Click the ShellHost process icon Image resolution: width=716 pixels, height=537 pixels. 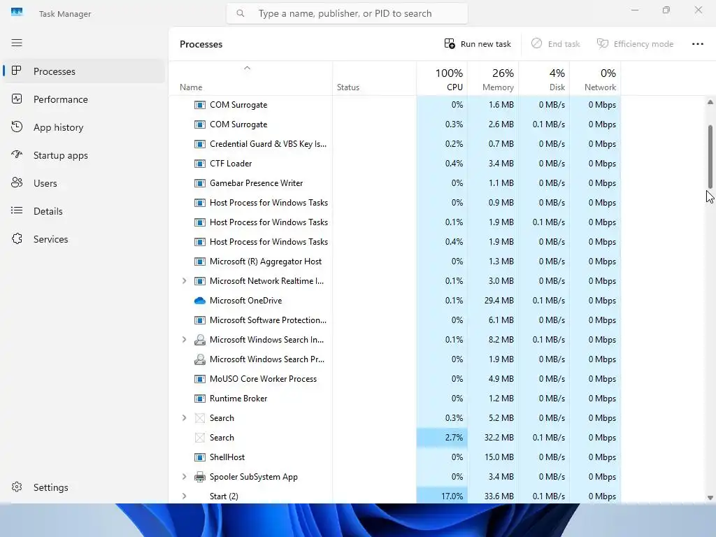(199, 457)
